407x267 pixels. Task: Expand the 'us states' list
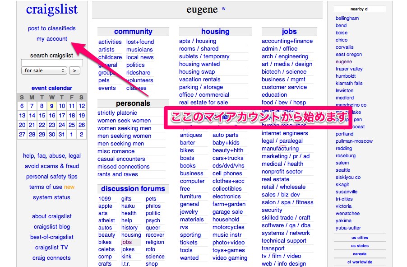point(360,246)
